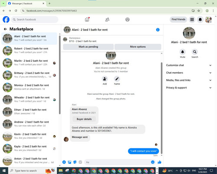Screen dimensions: 217x174
Task: Open the Home feed icon
Action: 87,20
